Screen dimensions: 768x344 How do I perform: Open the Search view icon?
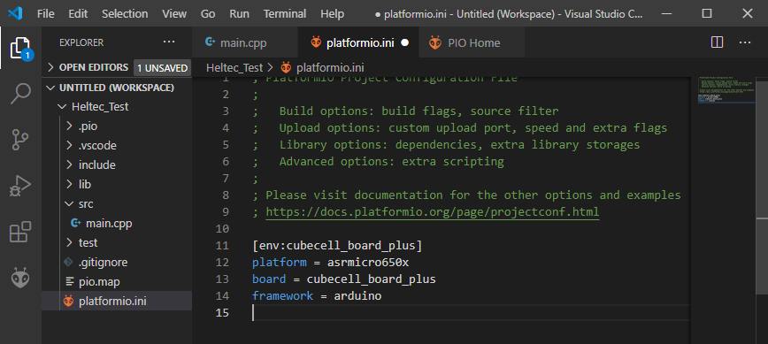coord(20,94)
